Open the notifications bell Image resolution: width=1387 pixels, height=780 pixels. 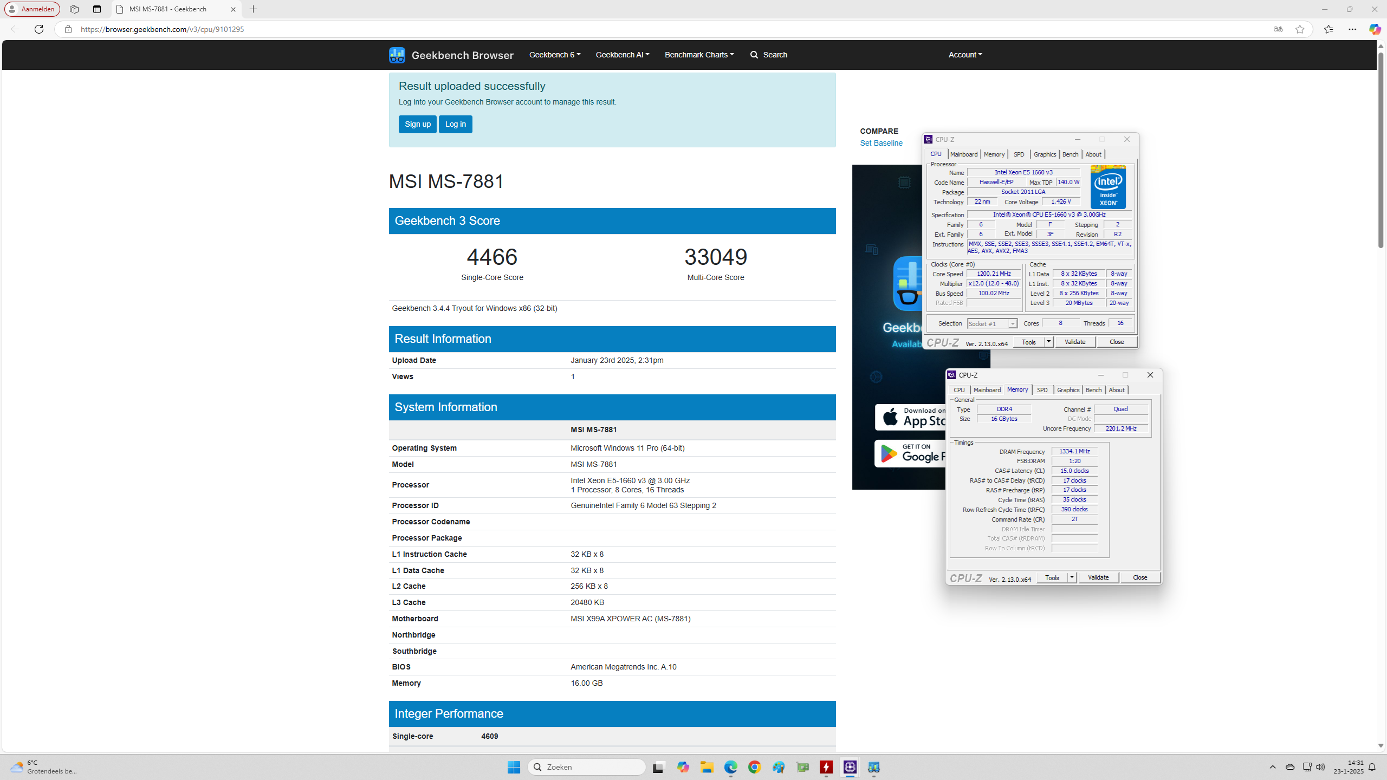pyautogui.click(x=1372, y=767)
